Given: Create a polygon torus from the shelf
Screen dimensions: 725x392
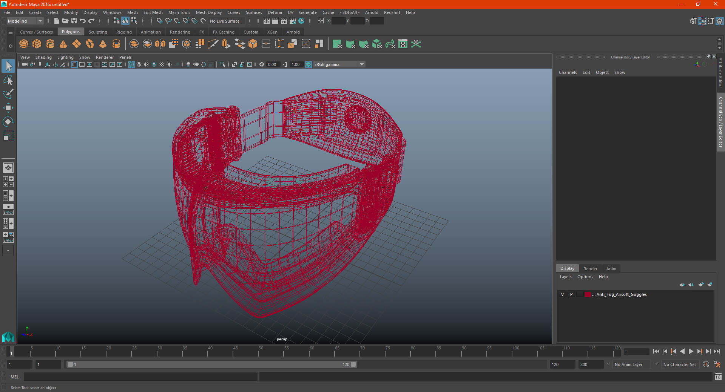Looking at the screenshot, I should 90,44.
